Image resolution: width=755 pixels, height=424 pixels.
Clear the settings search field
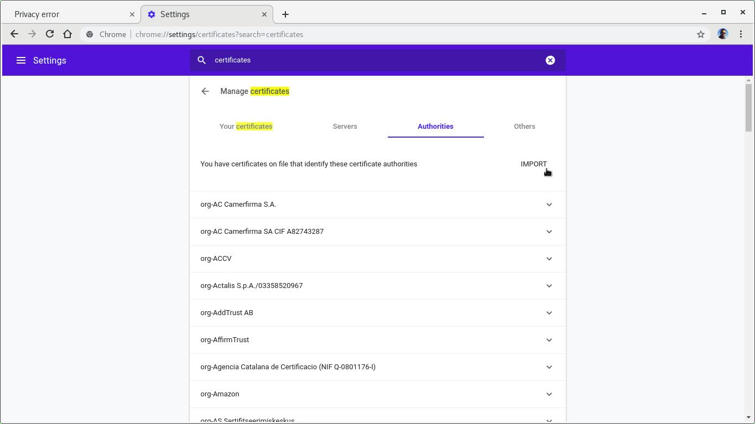click(550, 60)
